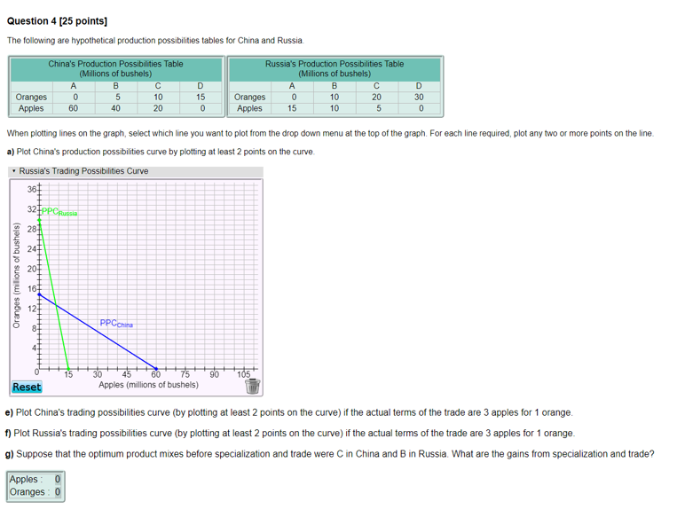Viewport: 677px width, 517px height.
Task: Click the blue point at 60 apples
Action: tap(156, 369)
